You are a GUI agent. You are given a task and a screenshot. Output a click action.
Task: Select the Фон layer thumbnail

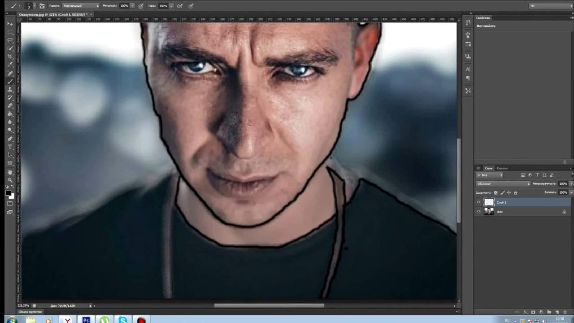[489, 211]
